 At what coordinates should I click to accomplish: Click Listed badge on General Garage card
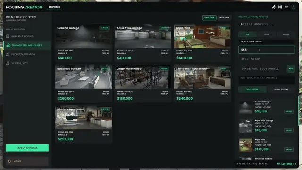coord(105,28)
